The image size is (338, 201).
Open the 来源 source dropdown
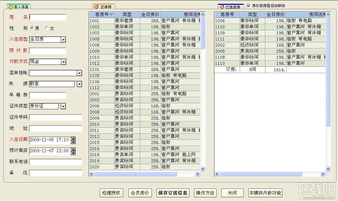point(79,84)
